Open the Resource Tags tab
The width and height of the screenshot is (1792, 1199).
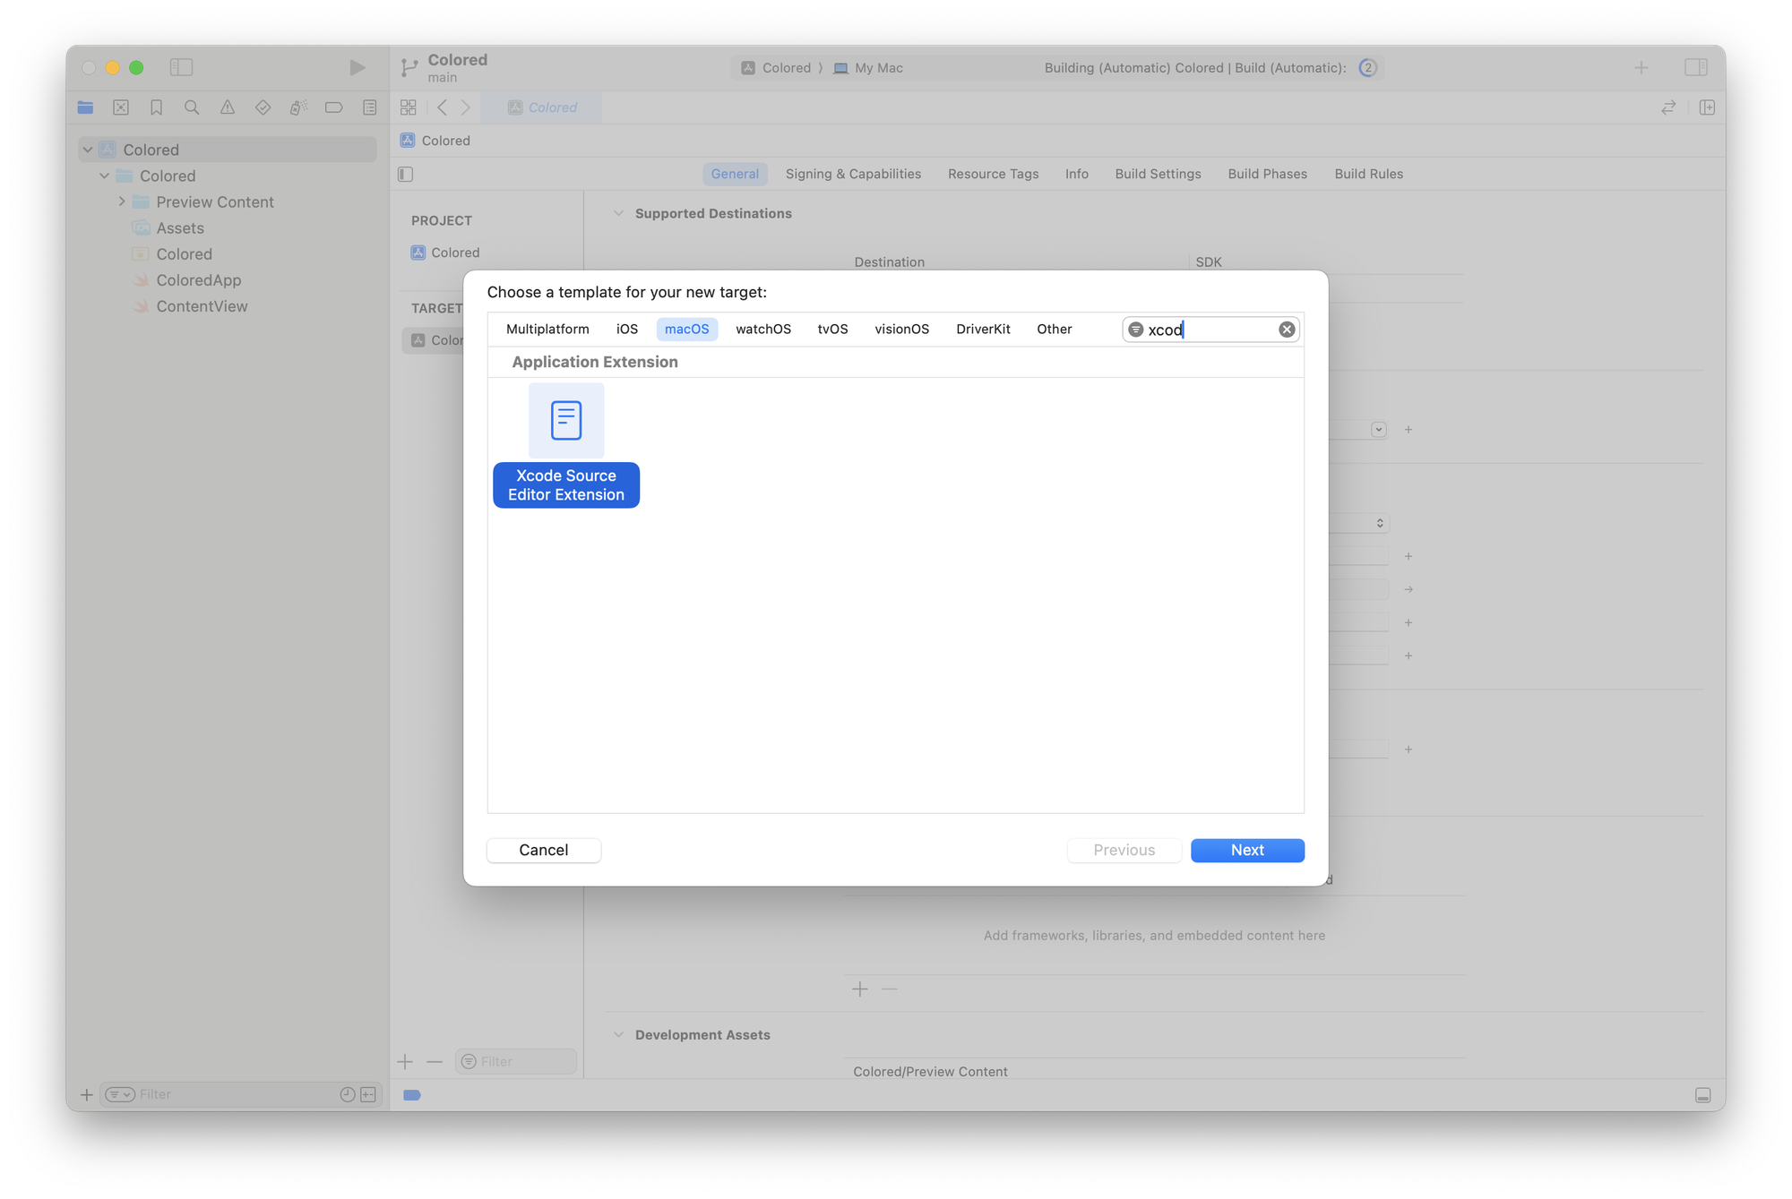click(x=993, y=174)
